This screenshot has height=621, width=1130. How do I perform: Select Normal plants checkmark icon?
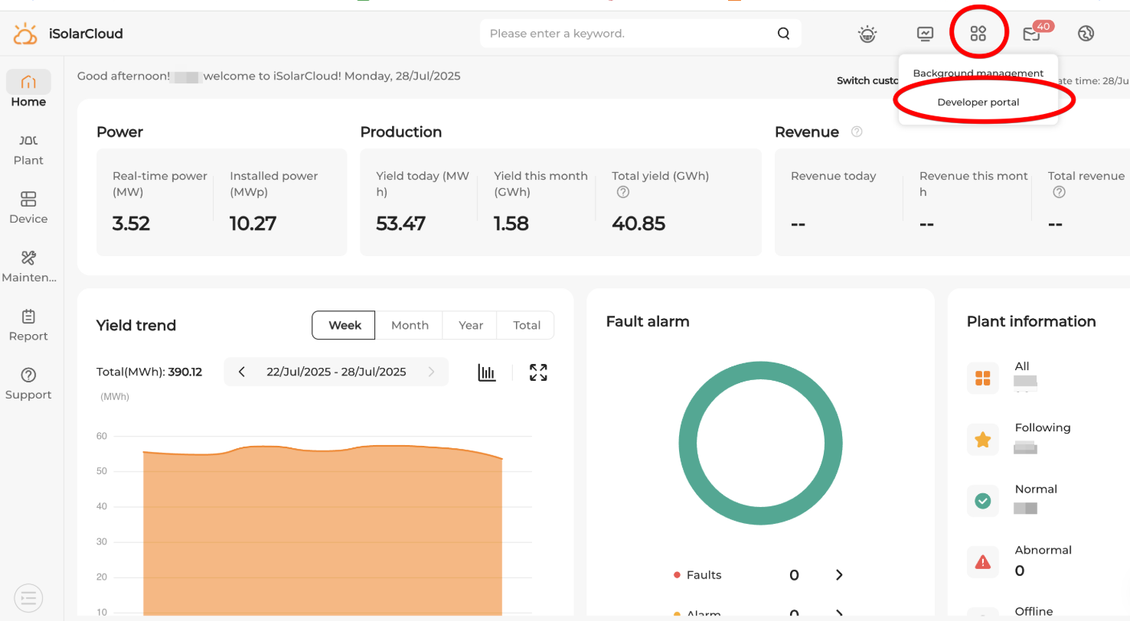(983, 501)
